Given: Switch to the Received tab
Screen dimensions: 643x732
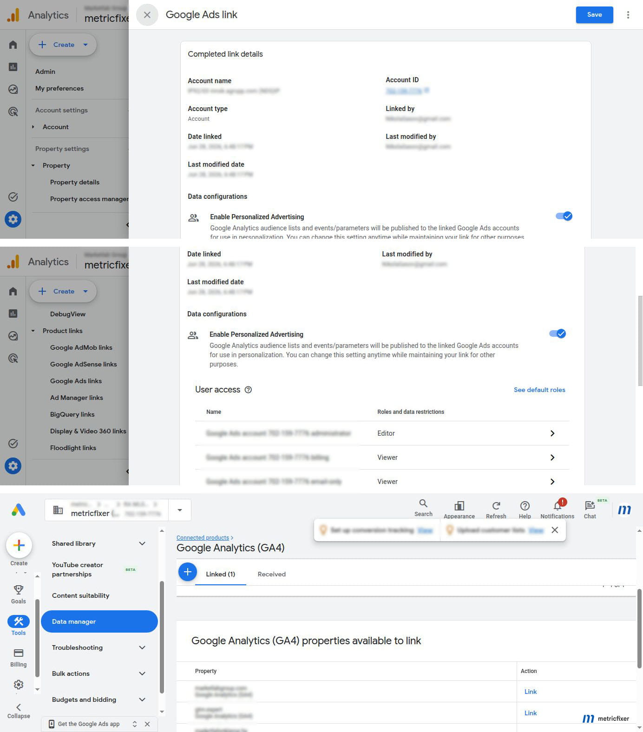Looking at the screenshot, I should click(272, 574).
